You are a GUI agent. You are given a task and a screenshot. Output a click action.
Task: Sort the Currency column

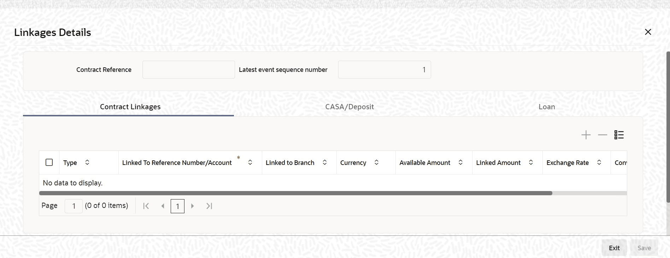[376, 162]
